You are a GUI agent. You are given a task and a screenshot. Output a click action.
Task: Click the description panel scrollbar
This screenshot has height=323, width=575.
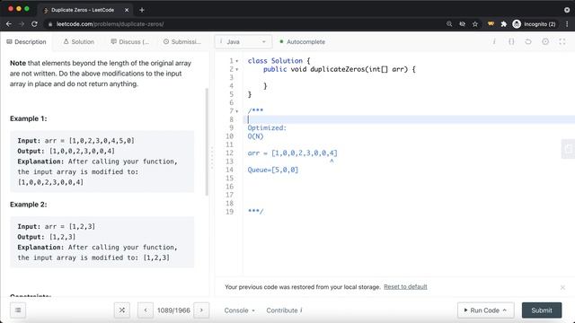[x=207, y=142]
